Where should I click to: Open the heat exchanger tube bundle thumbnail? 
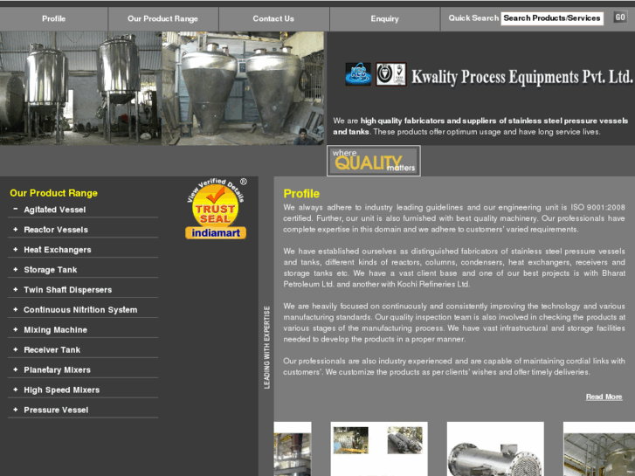(x=495, y=449)
